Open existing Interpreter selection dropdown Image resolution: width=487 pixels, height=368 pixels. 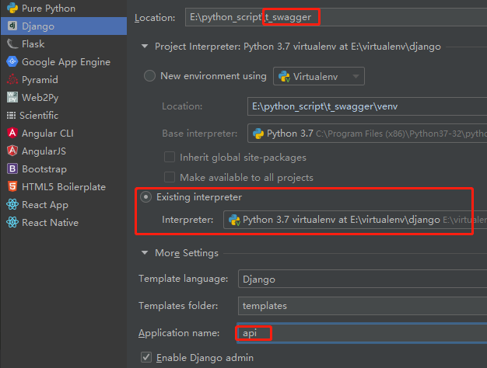355,220
